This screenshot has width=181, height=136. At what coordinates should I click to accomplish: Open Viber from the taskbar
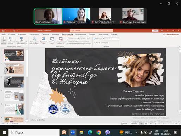pos(107,132)
